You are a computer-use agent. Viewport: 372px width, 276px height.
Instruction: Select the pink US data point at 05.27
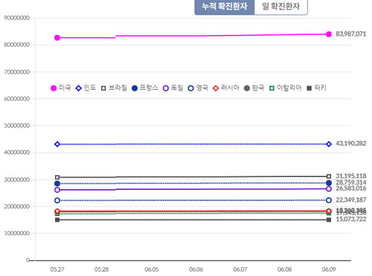click(57, 38)
